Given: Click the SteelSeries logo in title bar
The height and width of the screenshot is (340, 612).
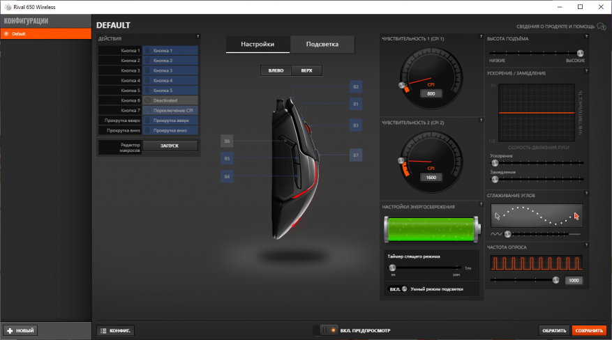Looking at the screenshot, I should [x=8, y=7].
